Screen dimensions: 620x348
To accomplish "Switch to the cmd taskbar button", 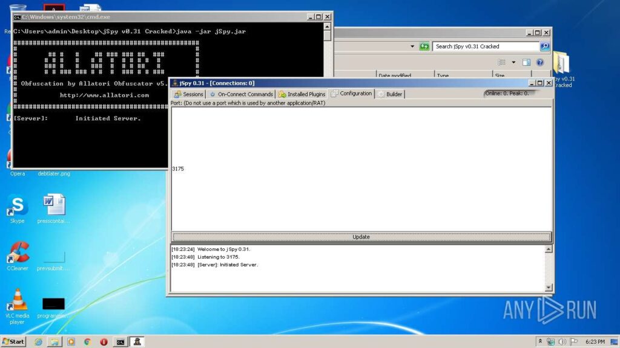I will (120, 342).
